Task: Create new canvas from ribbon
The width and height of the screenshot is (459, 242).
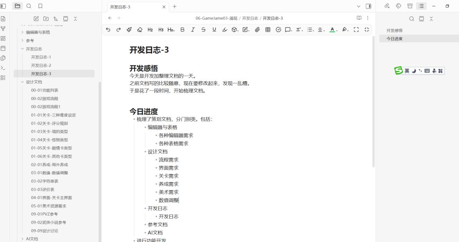Action: pyautogui.click(x=3, y=38)
